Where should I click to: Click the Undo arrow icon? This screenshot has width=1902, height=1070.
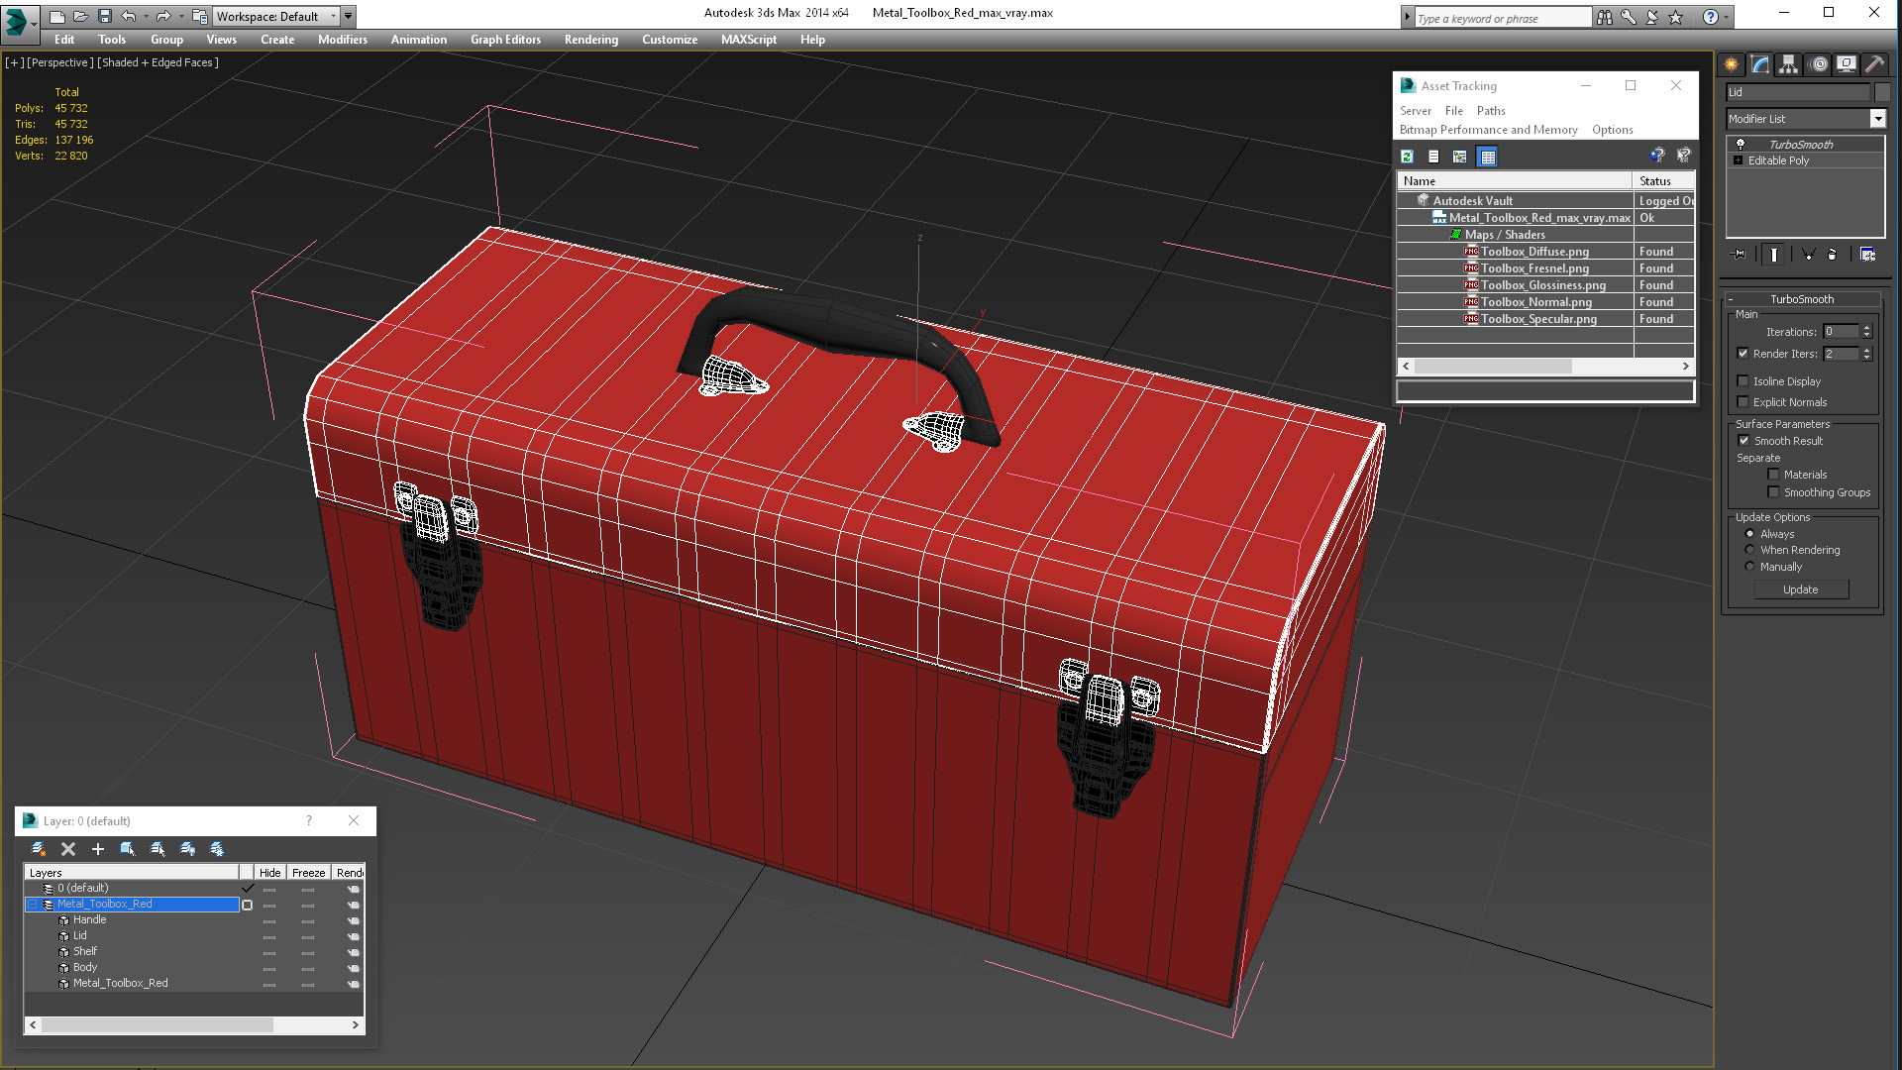(128, 16)
